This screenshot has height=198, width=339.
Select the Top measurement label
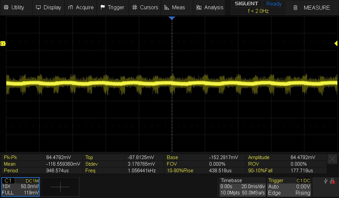[89, 157]
